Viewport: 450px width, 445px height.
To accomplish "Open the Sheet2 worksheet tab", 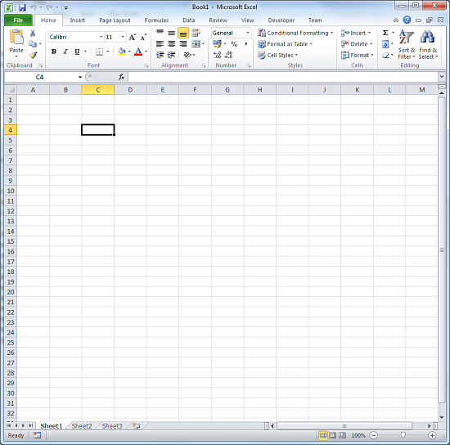I will (x=82, y=426).
